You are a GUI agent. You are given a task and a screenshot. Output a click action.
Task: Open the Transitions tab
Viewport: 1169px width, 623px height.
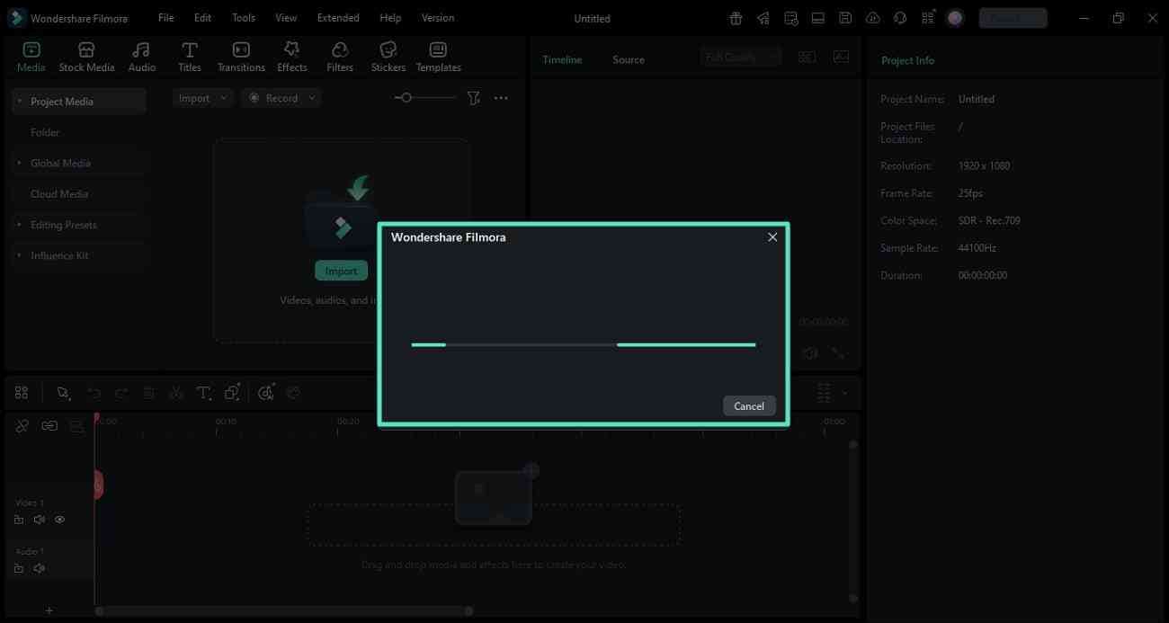(x=241, y=57)
